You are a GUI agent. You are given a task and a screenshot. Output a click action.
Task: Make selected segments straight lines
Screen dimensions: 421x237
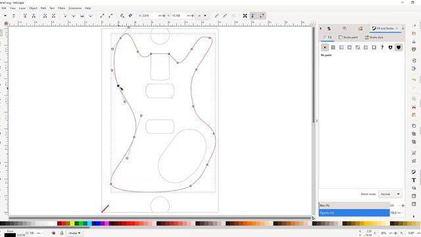[x=102, y=16]
